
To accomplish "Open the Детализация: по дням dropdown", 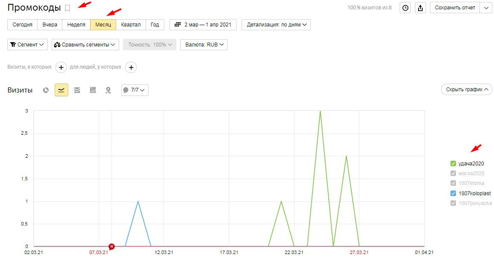I will click(x=276, y=25).
